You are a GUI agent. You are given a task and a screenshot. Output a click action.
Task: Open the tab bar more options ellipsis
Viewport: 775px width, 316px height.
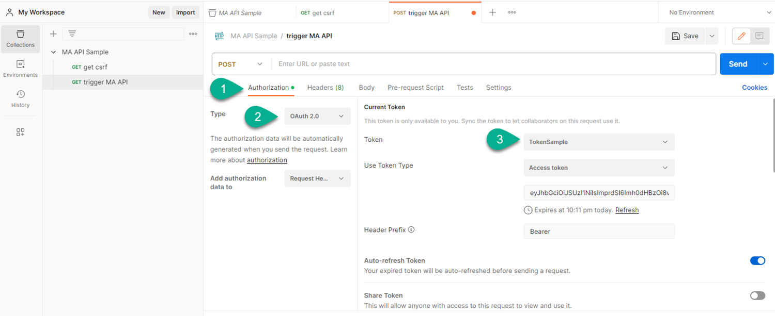coord(512,12)
